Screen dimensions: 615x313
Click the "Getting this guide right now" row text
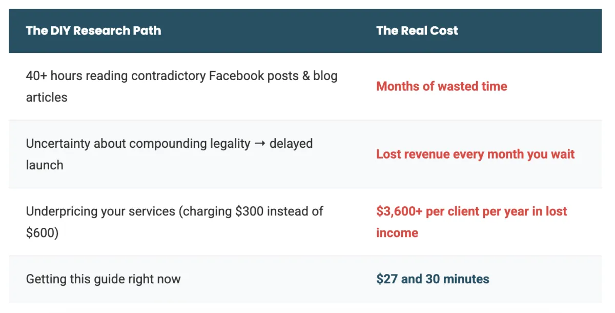[103, 280]
